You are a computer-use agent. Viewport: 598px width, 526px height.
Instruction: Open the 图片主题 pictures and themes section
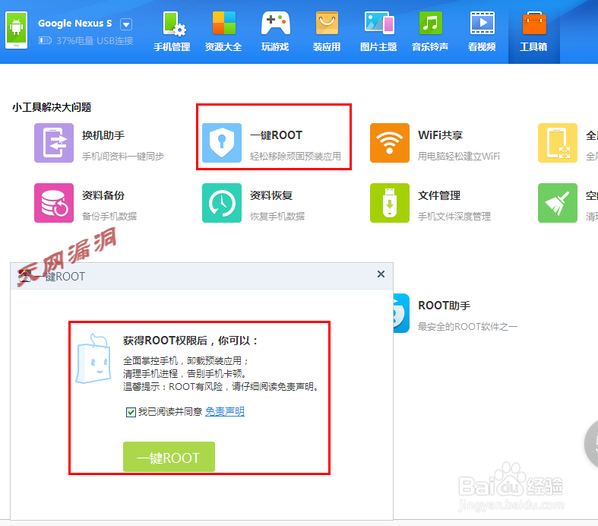[x=378, y=32]
